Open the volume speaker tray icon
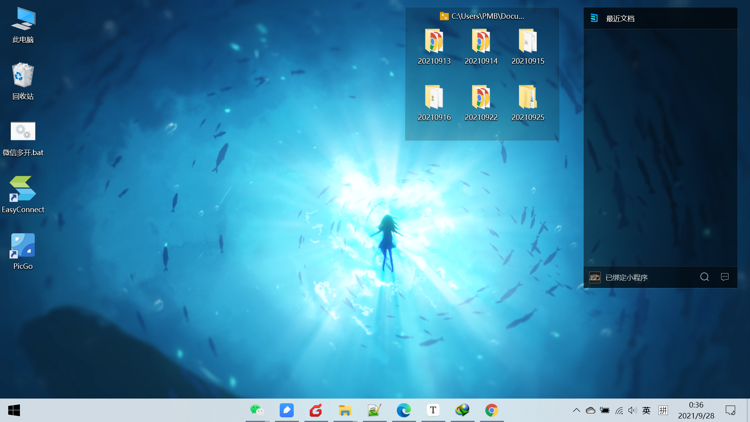 (632, 410)
